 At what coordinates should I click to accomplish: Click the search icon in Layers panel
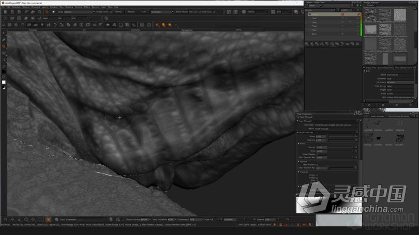(307, 5)
